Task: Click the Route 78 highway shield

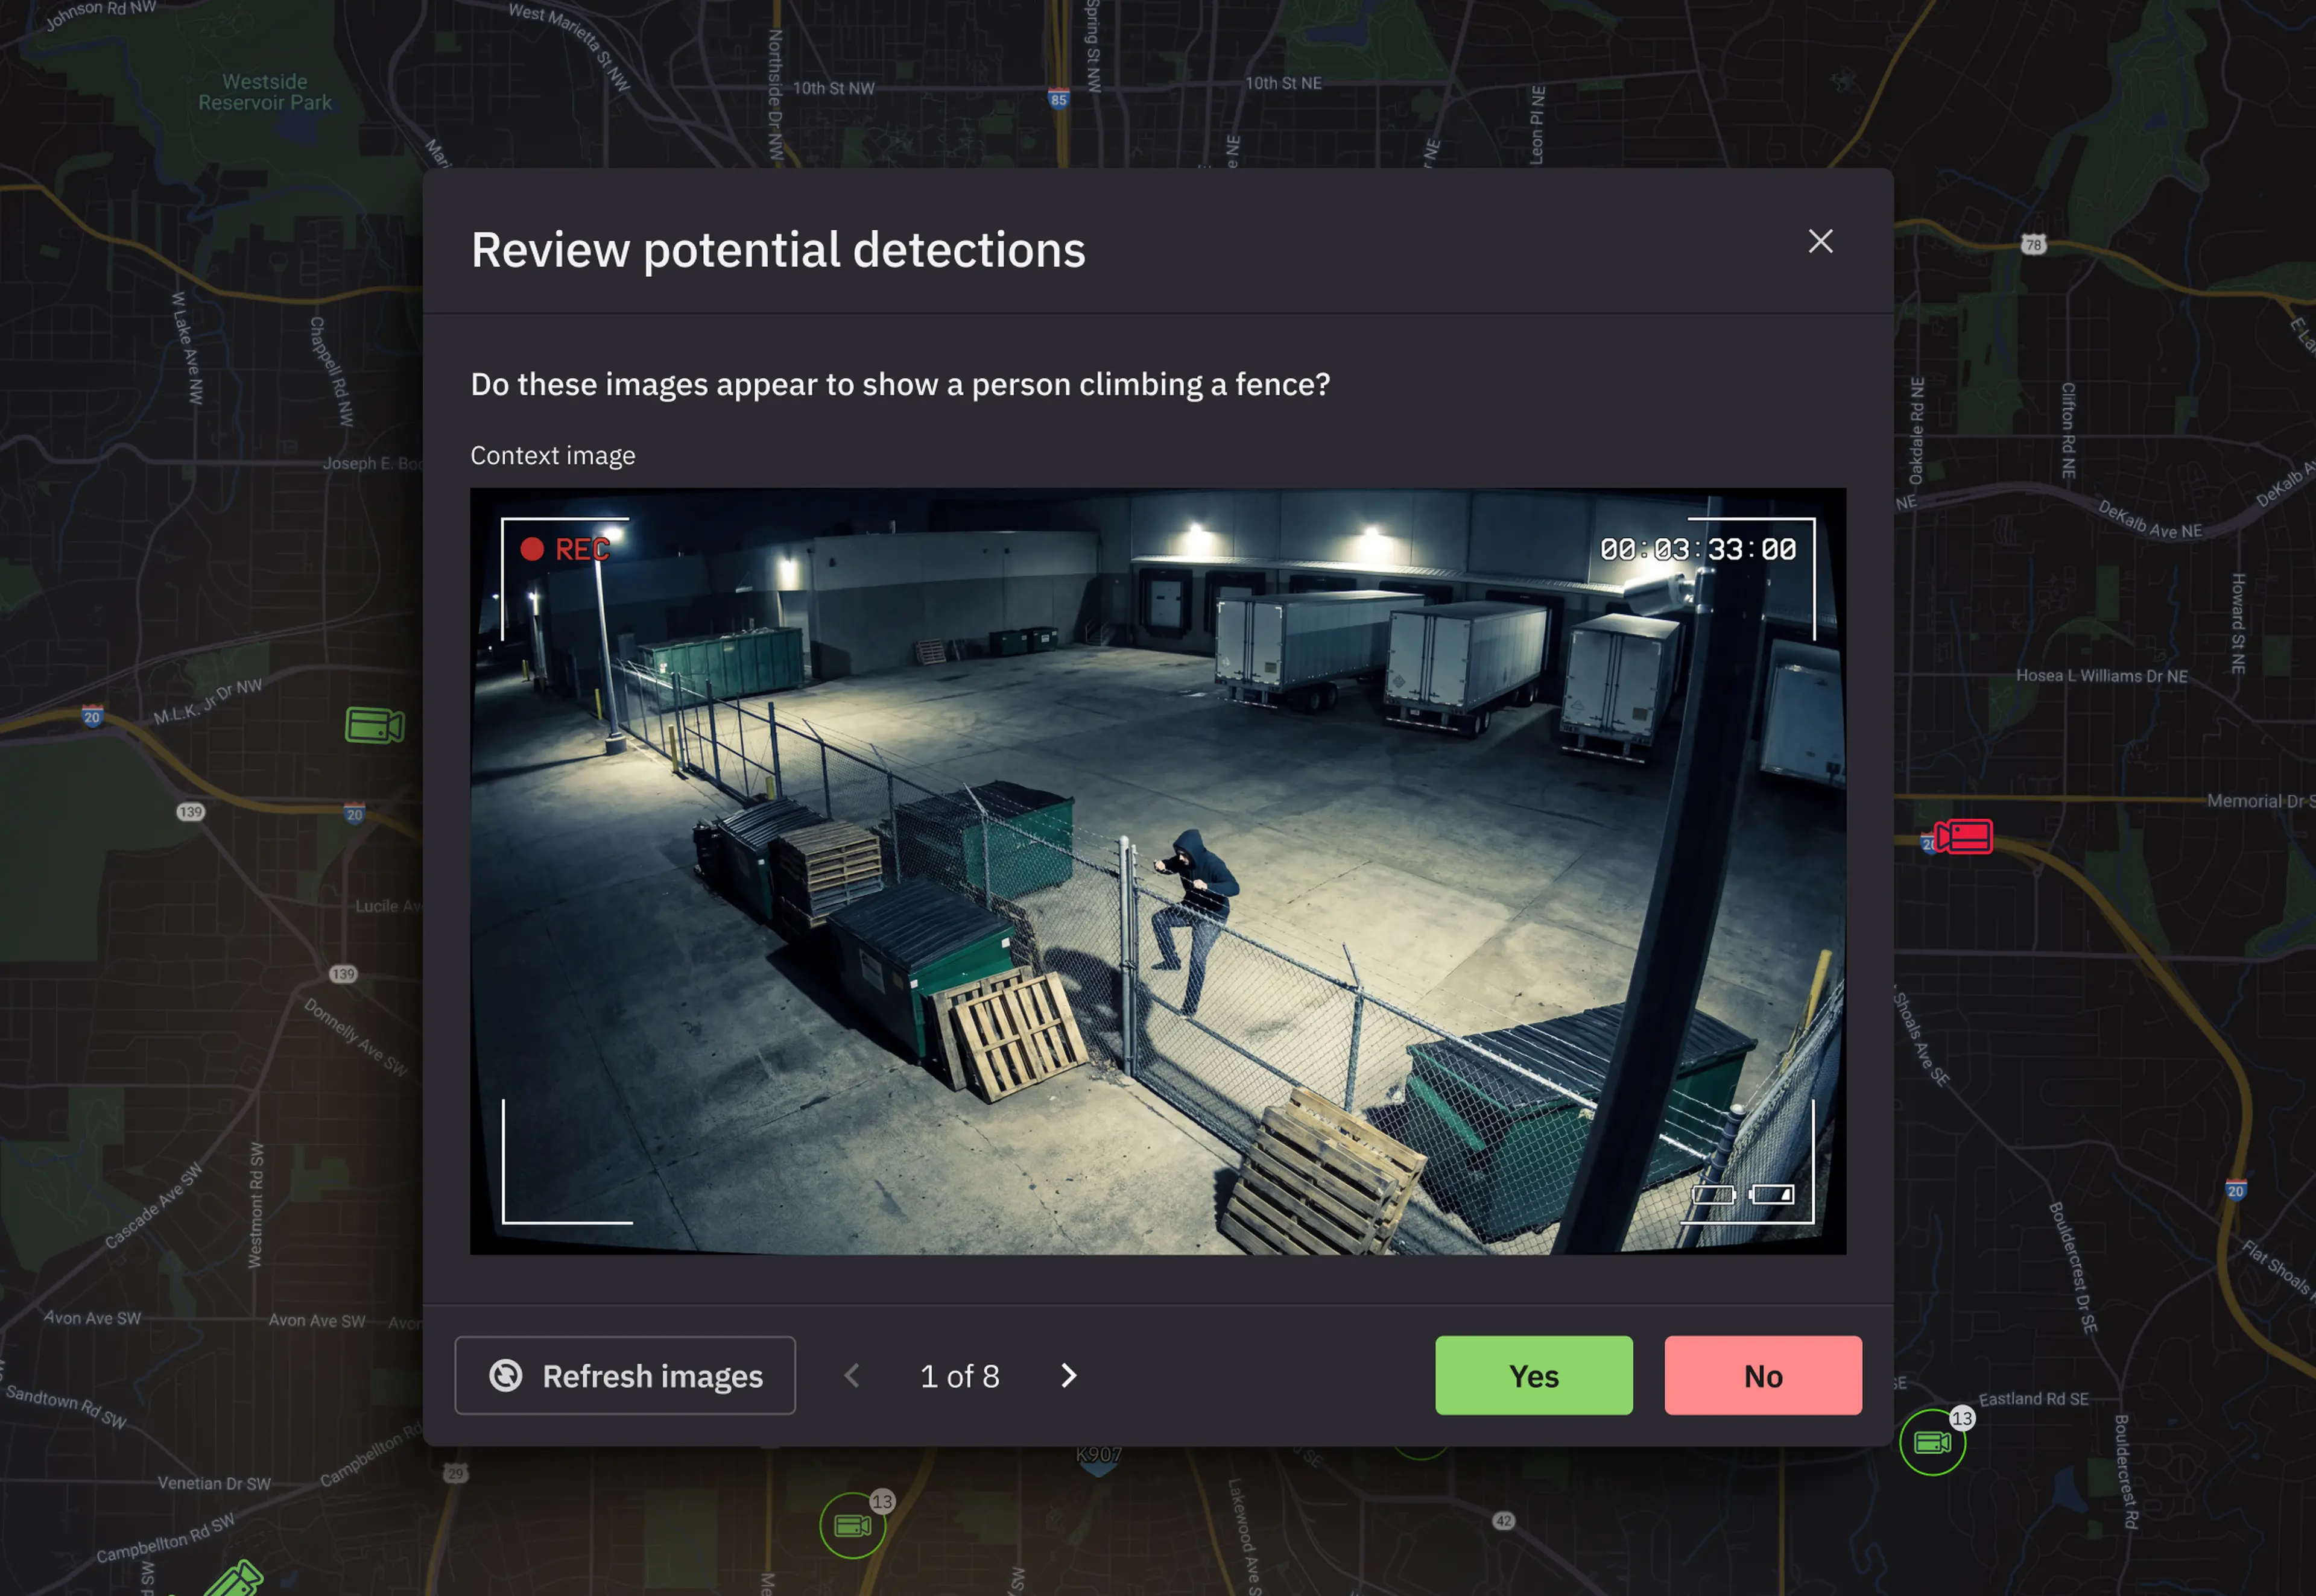Action: 2033,245
